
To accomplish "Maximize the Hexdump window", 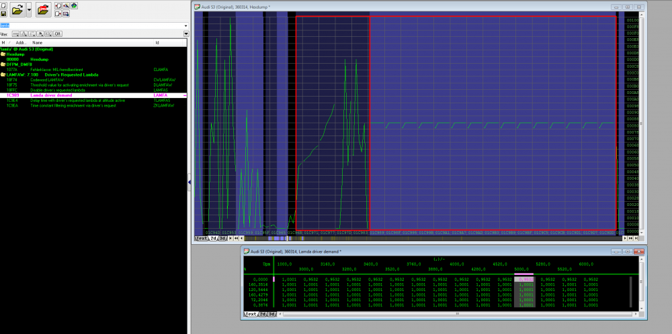I will coord(628,7).
